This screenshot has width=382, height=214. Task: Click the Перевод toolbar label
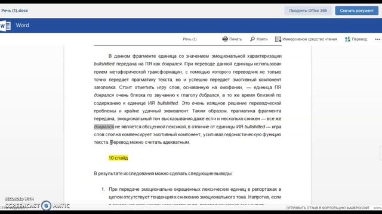359,39
